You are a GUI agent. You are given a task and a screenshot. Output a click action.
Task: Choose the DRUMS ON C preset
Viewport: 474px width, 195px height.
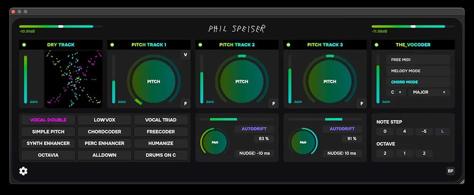[x=161, y=155]
